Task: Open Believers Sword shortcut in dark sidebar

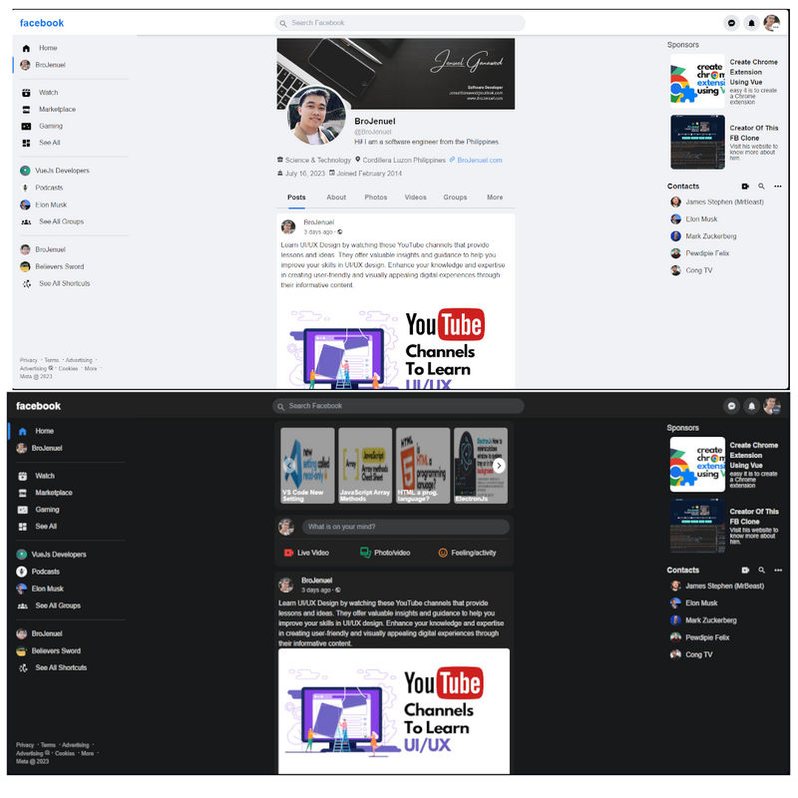Action: click(49, 651)
